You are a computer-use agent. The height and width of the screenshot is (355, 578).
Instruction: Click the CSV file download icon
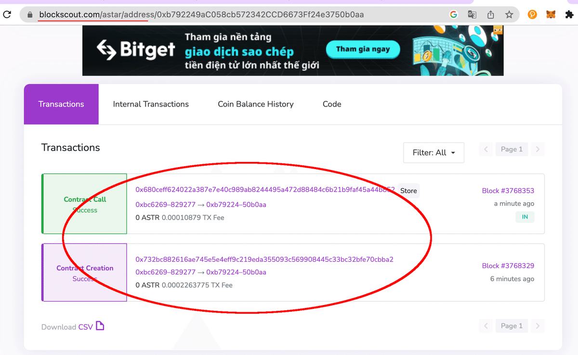(x=100, y=326)
